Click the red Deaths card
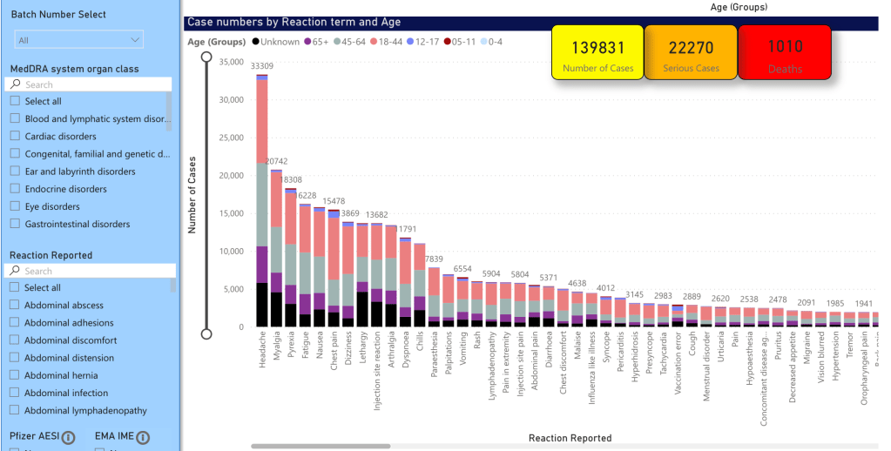The height and width of the screenshot is (451, 891). (x=786, y=52)
